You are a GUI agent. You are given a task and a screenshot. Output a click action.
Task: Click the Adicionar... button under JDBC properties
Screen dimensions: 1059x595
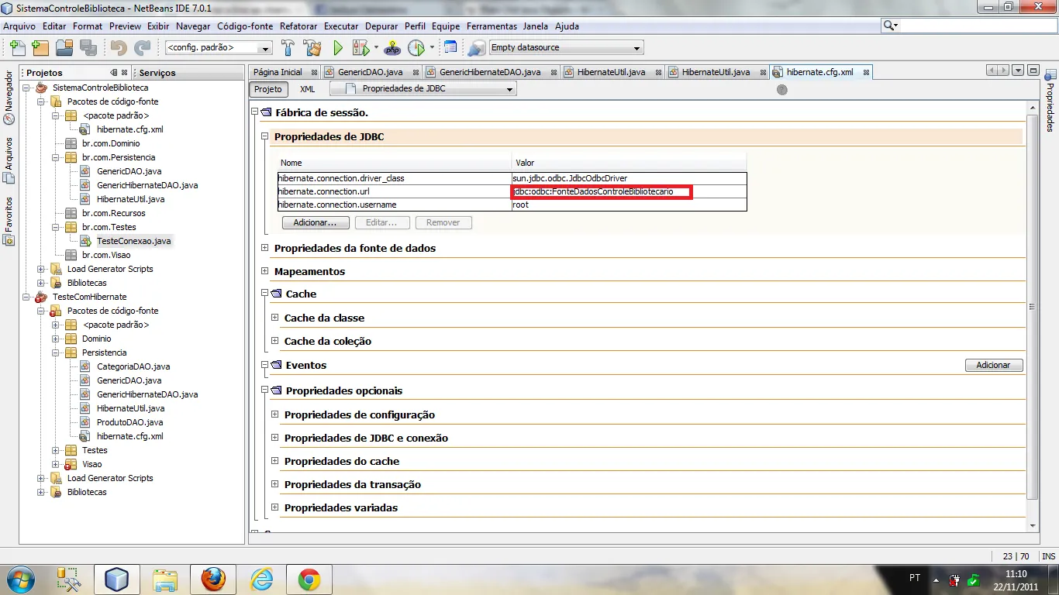[x=316, y=222]
